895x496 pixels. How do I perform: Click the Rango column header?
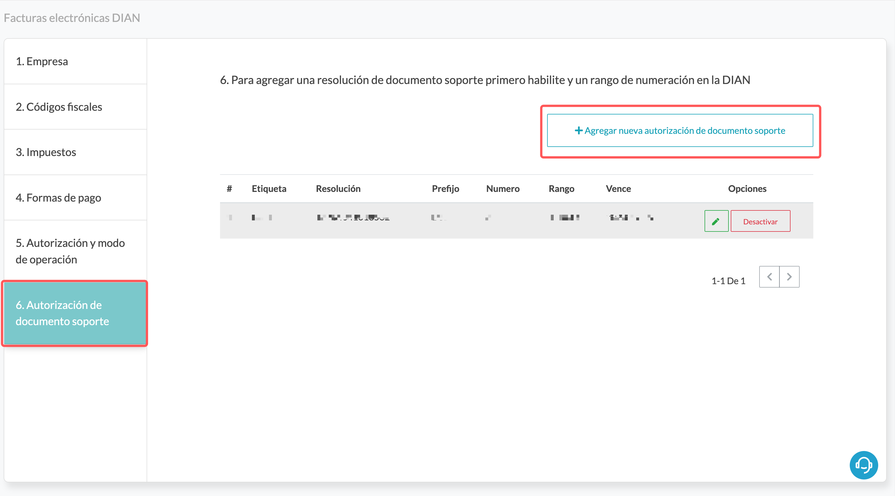click(561, 188)
